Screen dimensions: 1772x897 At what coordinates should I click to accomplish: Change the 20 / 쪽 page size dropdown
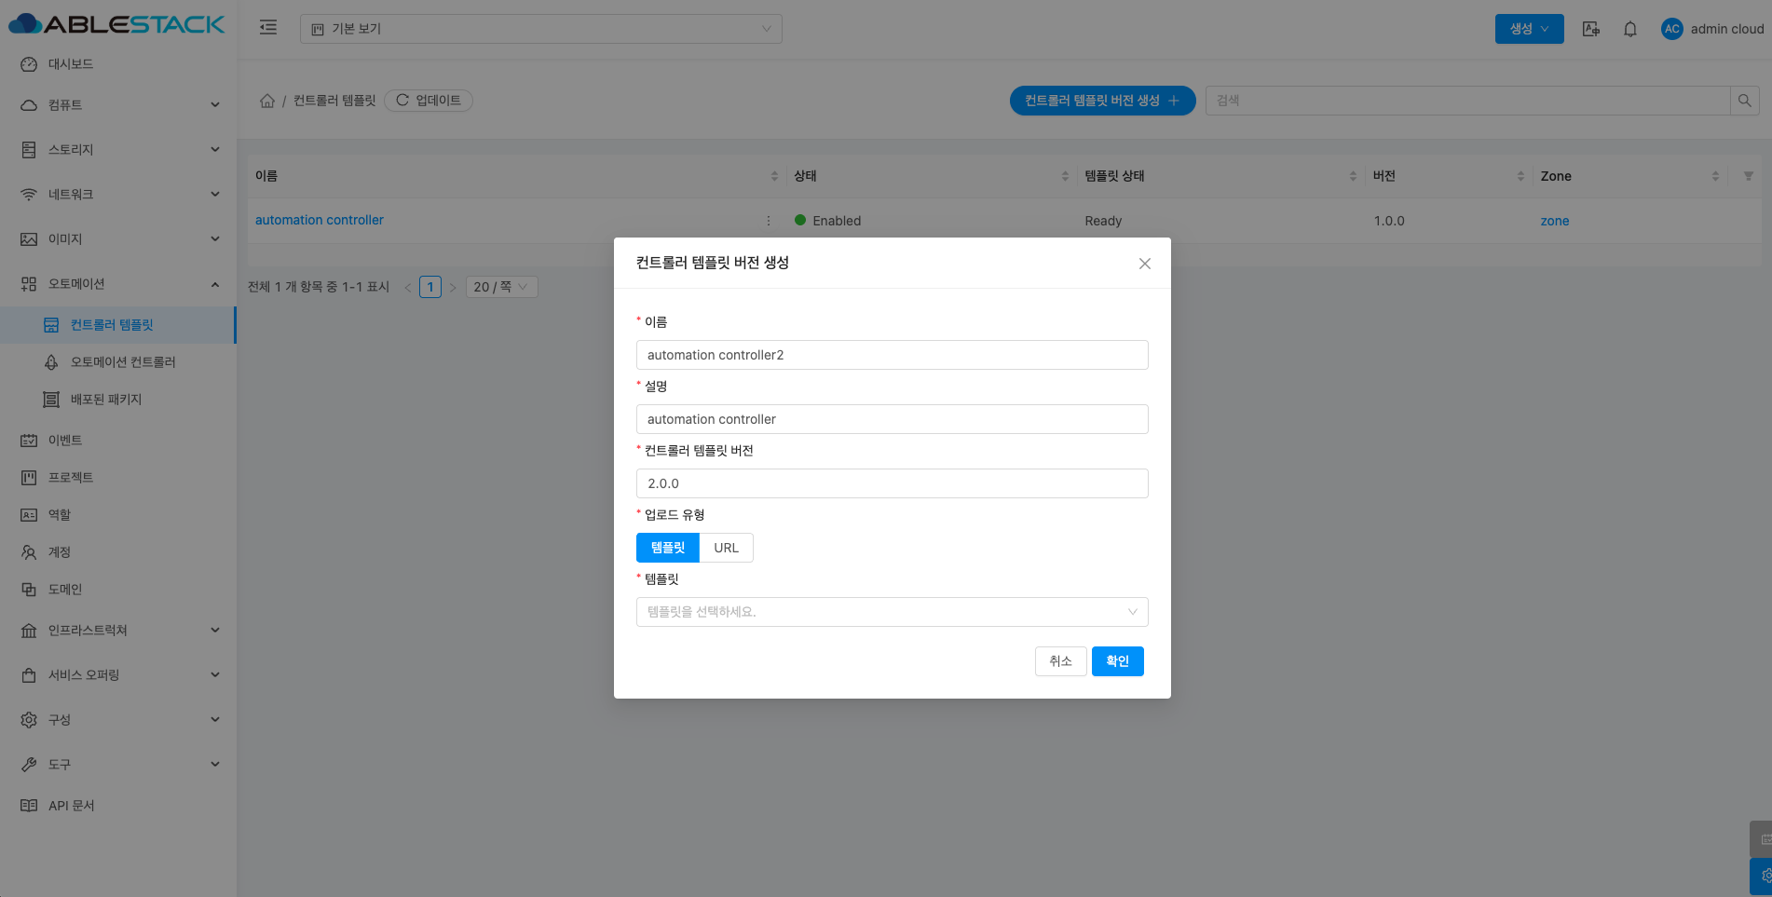pos(501,287)
